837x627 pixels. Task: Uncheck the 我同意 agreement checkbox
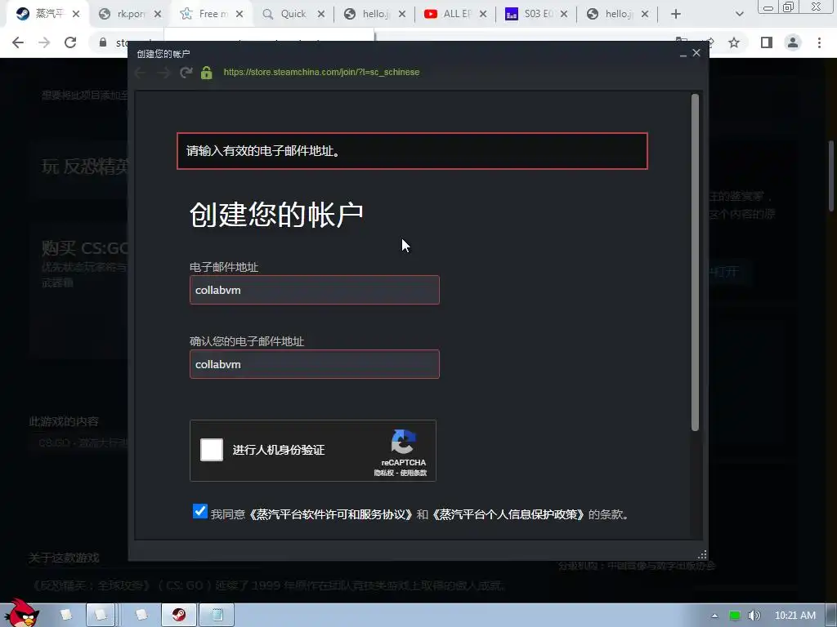tap(200, 511)
